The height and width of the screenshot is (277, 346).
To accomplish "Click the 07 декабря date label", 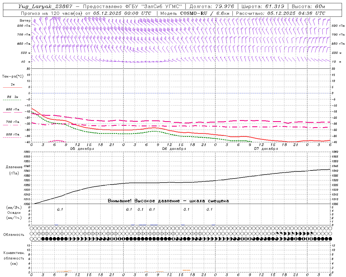I will pyautogui.click(x=266, y=149).
